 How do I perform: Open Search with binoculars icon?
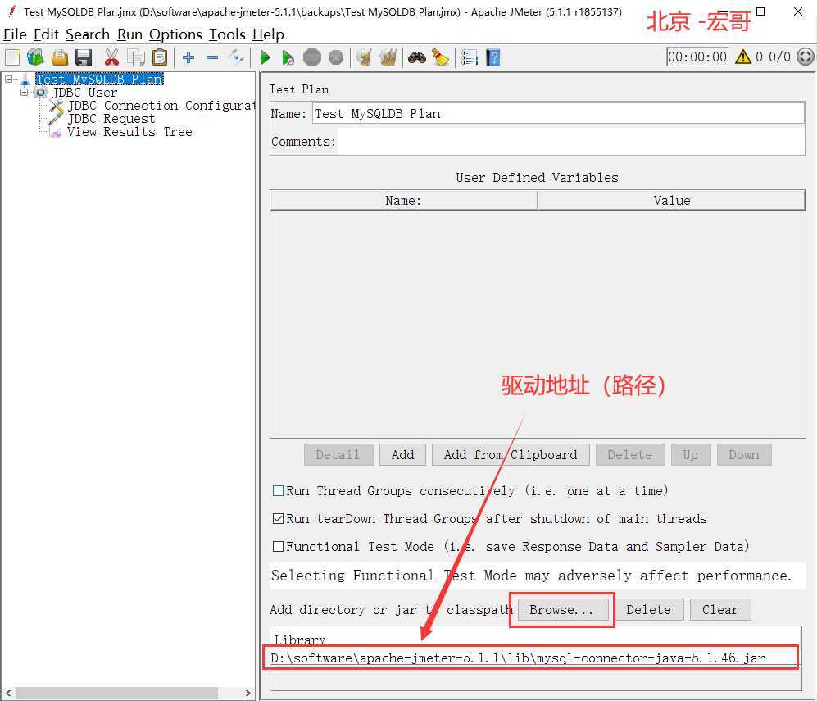(417, 57)
